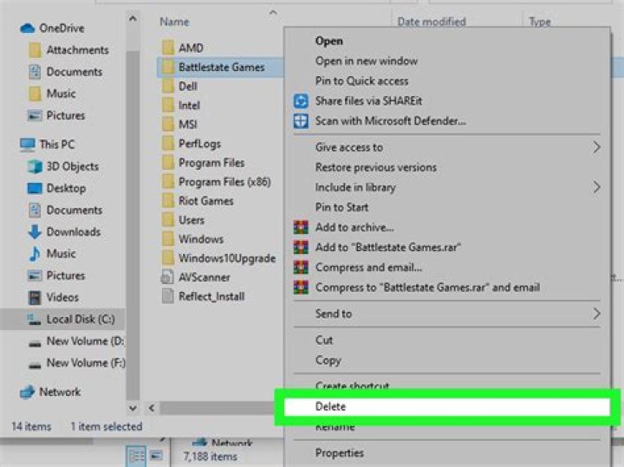Click the Downloads arrow icon

pyautogui.click(x=35, y=231)
